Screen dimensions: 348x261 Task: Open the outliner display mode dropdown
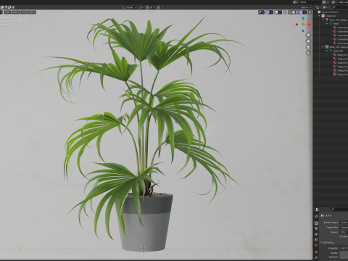pos(318,7)
